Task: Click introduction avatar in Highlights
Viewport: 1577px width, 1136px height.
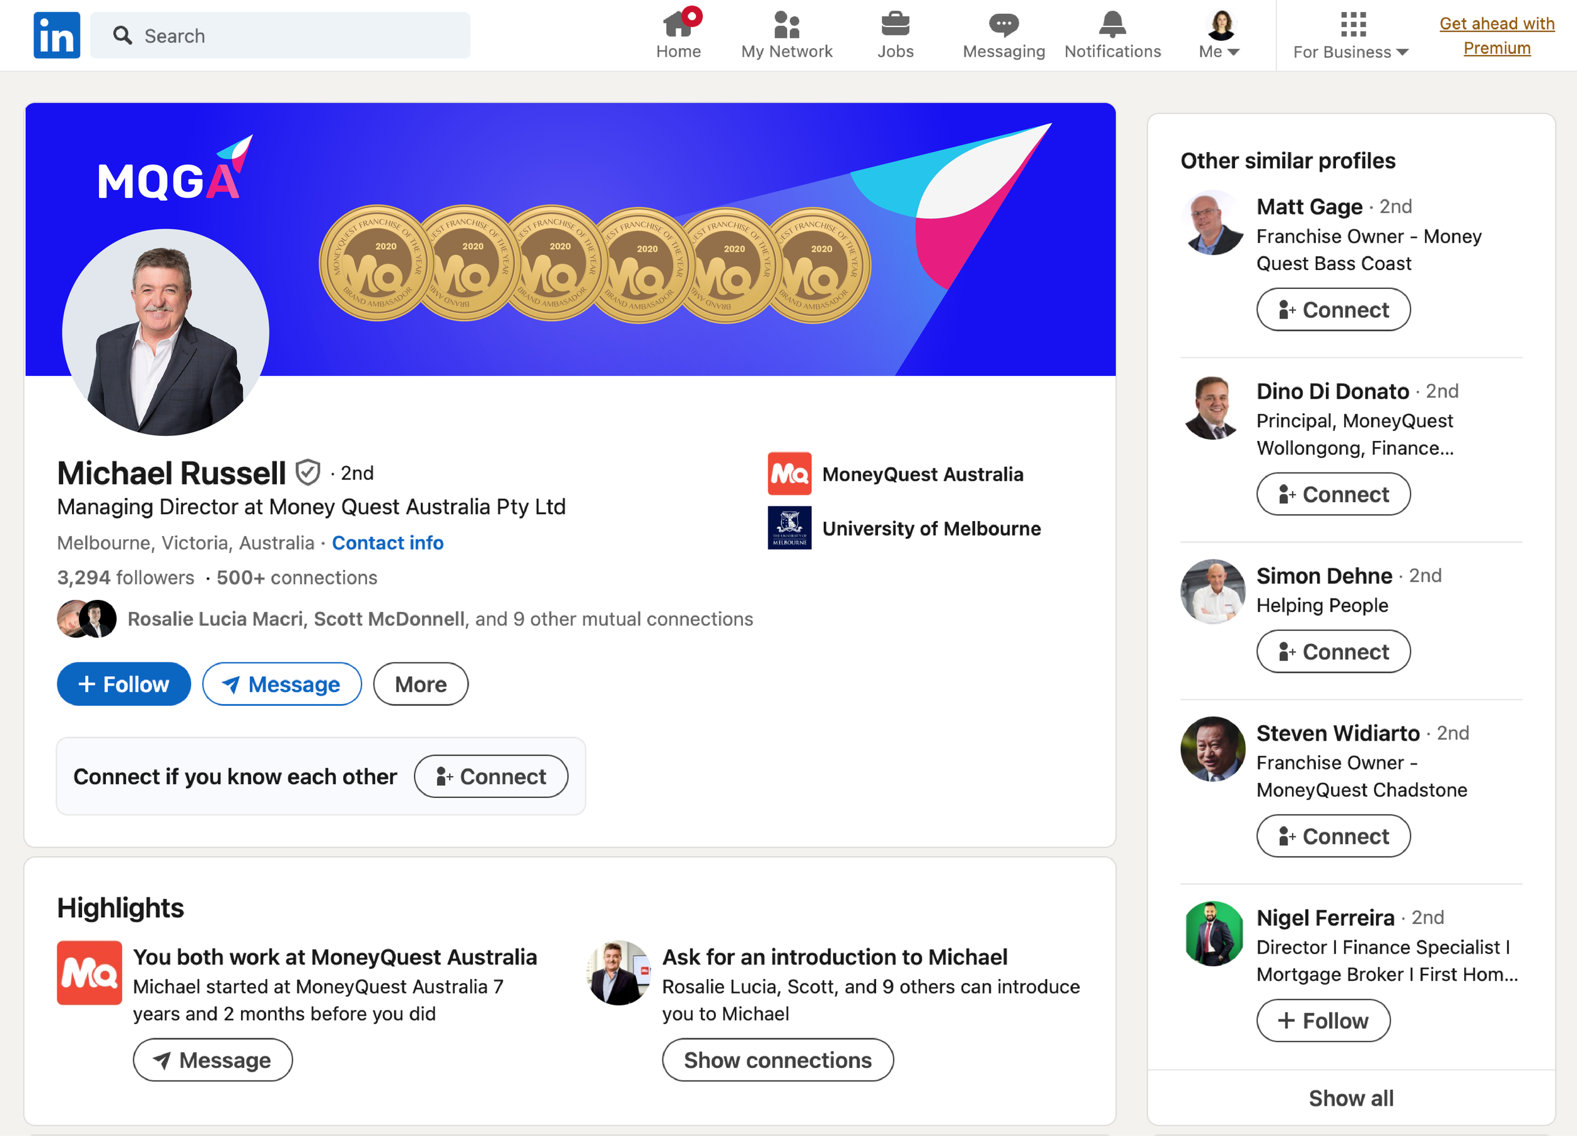Action: pos(619,973)
